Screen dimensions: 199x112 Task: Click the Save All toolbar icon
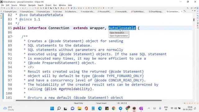pyautogui.click(x=9, y=8)
